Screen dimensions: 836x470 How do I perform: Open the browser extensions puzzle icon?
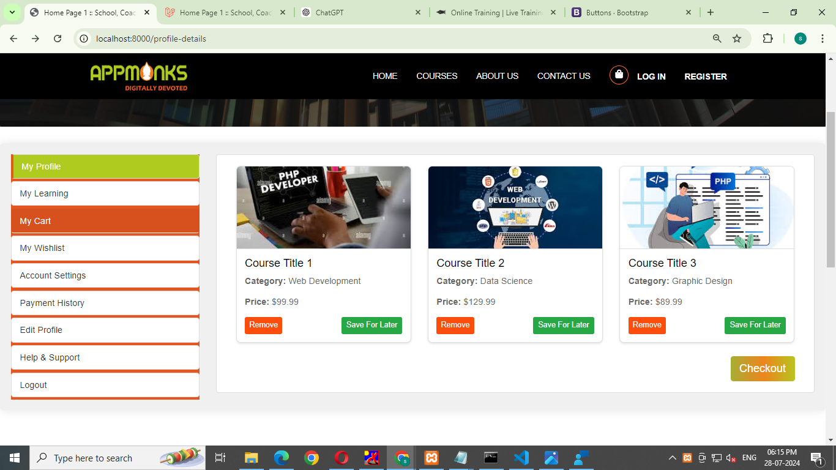coord(767,39)
